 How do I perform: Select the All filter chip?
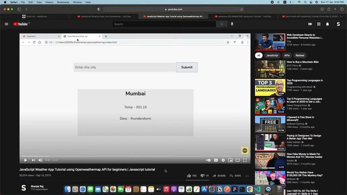pyautogui.click(x=259, y=55)
